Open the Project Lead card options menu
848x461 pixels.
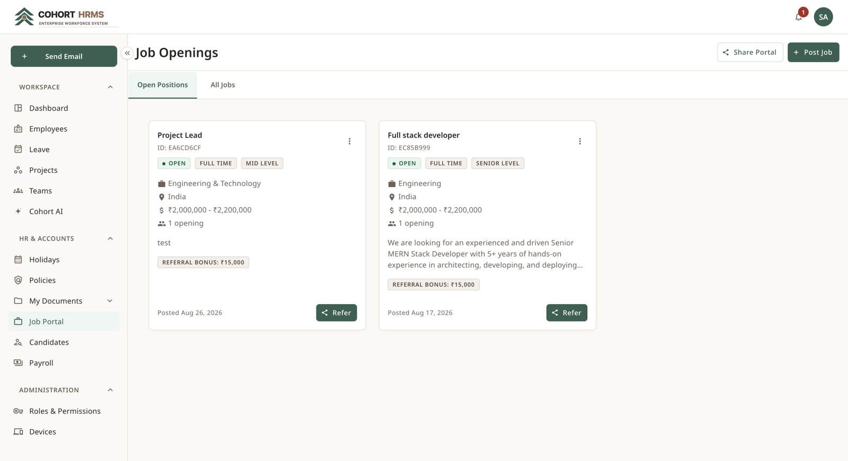349,141
